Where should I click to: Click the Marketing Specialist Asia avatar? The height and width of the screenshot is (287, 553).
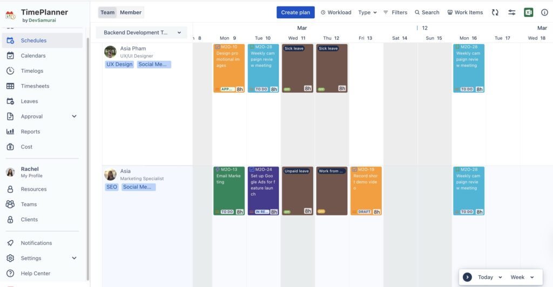click(x=110, y=174)
